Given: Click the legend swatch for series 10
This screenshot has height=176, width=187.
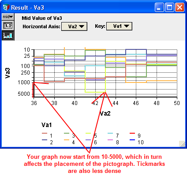Looking at the screenshot, I should (132, 140).
